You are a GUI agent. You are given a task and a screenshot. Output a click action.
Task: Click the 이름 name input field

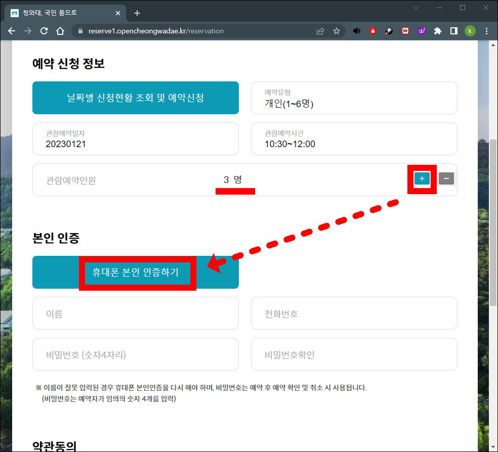(135, 313)
